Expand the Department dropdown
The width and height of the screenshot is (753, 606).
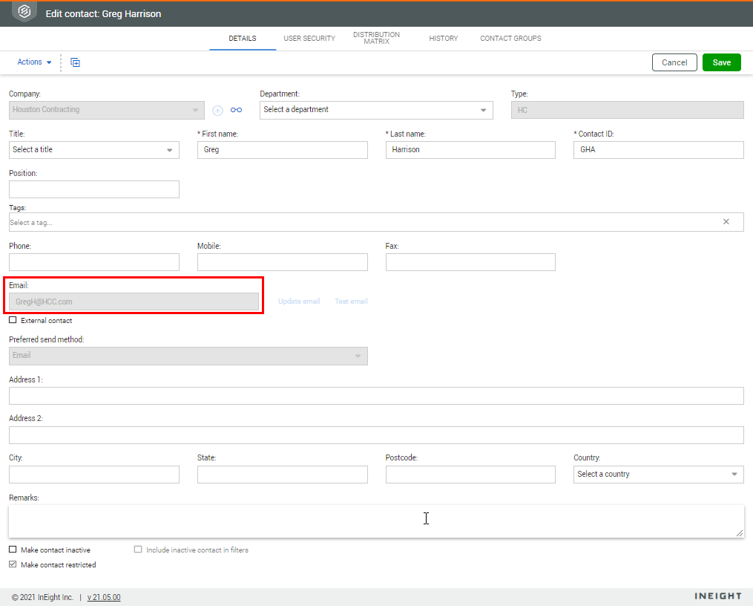coord(376,110)
